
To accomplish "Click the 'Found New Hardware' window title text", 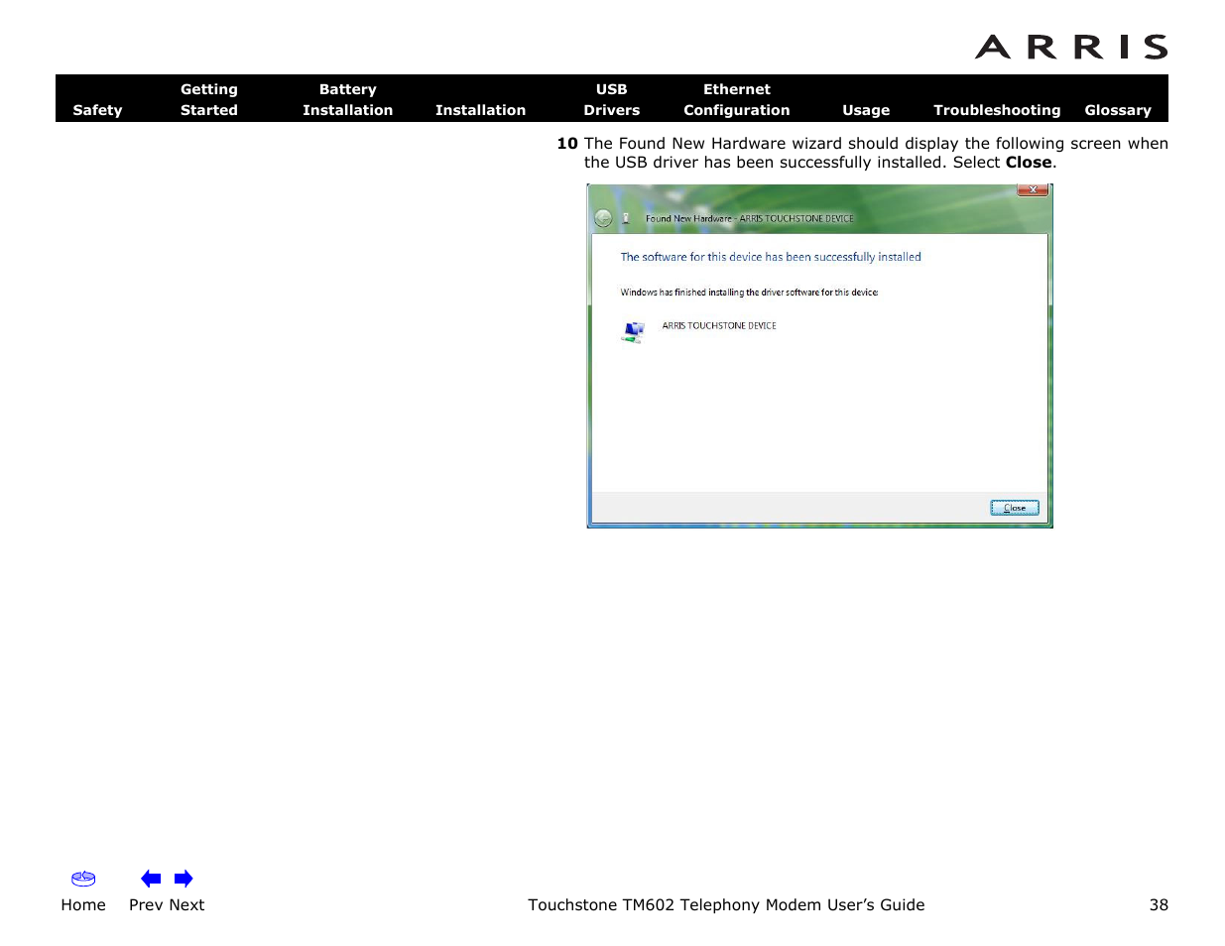I will (x=749, y=218).
